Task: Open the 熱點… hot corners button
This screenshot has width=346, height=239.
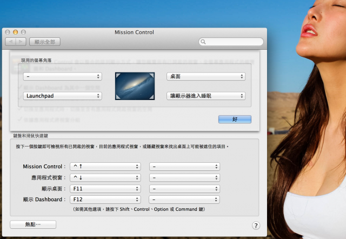Action: [x=33, y=224]
